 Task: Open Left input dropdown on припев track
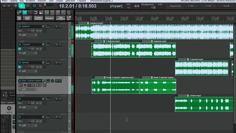coord(36,71)
